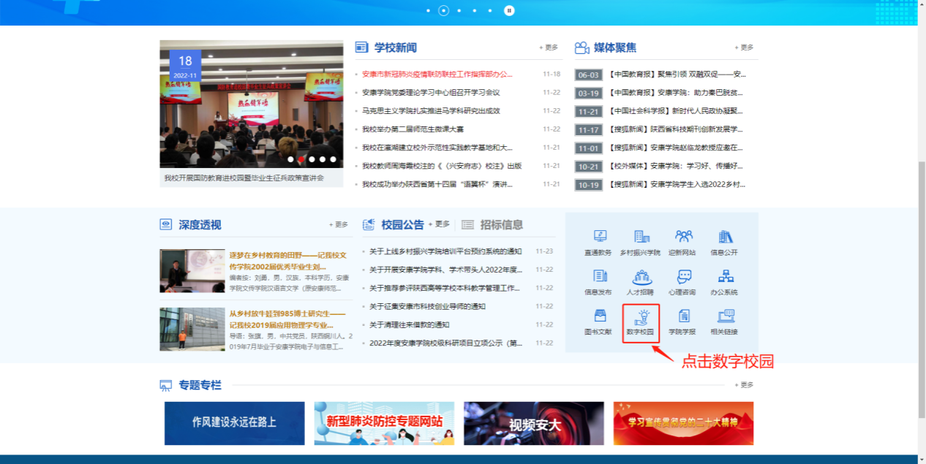This screenshot has width=926, height=464.
Task: Open news link 安康学院党委理论学习中心组召开学习会议
Action: click(x=431, y=93)
